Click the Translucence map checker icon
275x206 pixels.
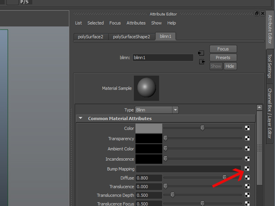(247, 186)
